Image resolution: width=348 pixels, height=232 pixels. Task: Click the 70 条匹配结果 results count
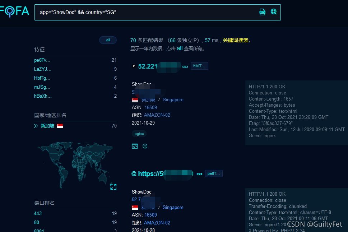[x=147, y=41]
